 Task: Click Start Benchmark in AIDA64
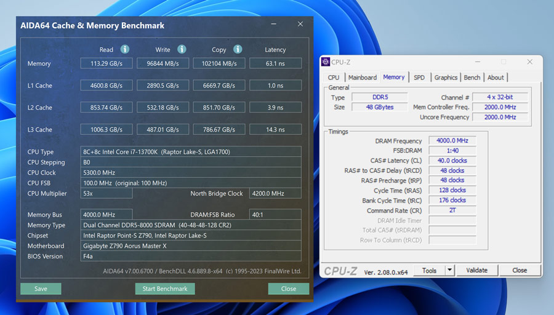[x=165, y=289]
